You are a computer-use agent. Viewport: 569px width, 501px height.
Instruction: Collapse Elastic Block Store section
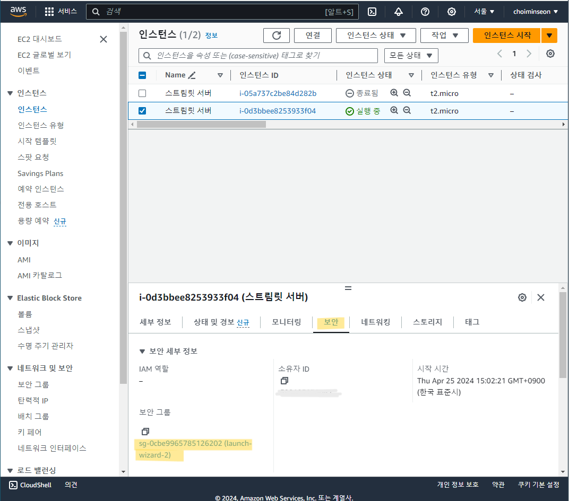tap(10, 298)
